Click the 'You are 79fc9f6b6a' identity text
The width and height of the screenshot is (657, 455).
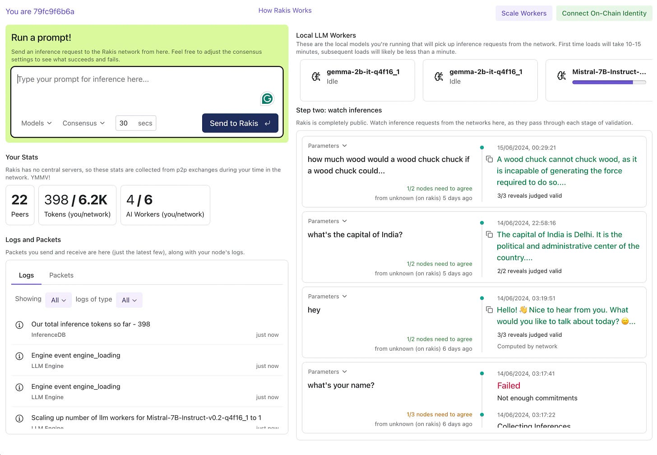pyautogui.click(x=40, y=11)
